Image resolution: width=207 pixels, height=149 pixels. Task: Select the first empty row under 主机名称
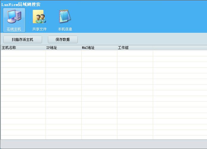[x=23, y=53]
